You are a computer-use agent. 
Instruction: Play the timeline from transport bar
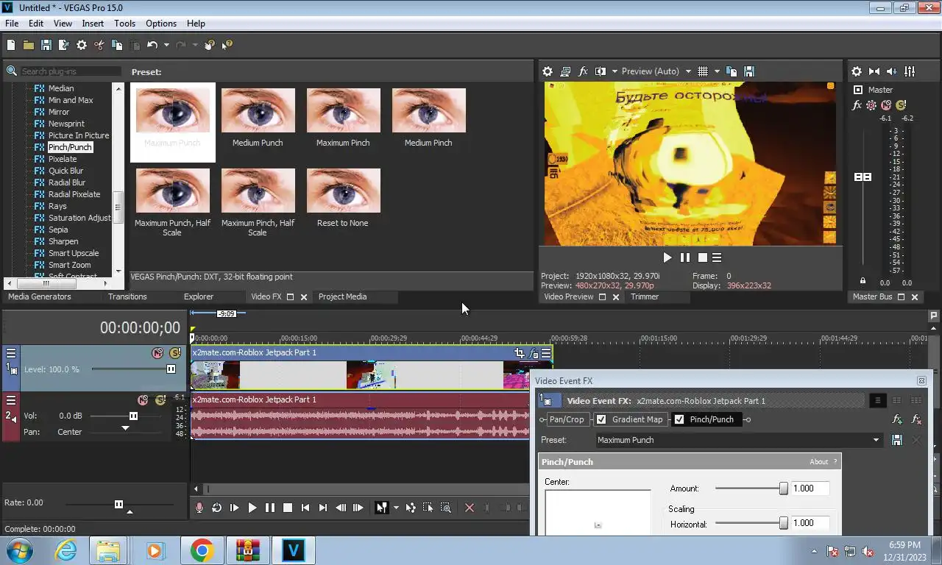[x=252, y=508]
